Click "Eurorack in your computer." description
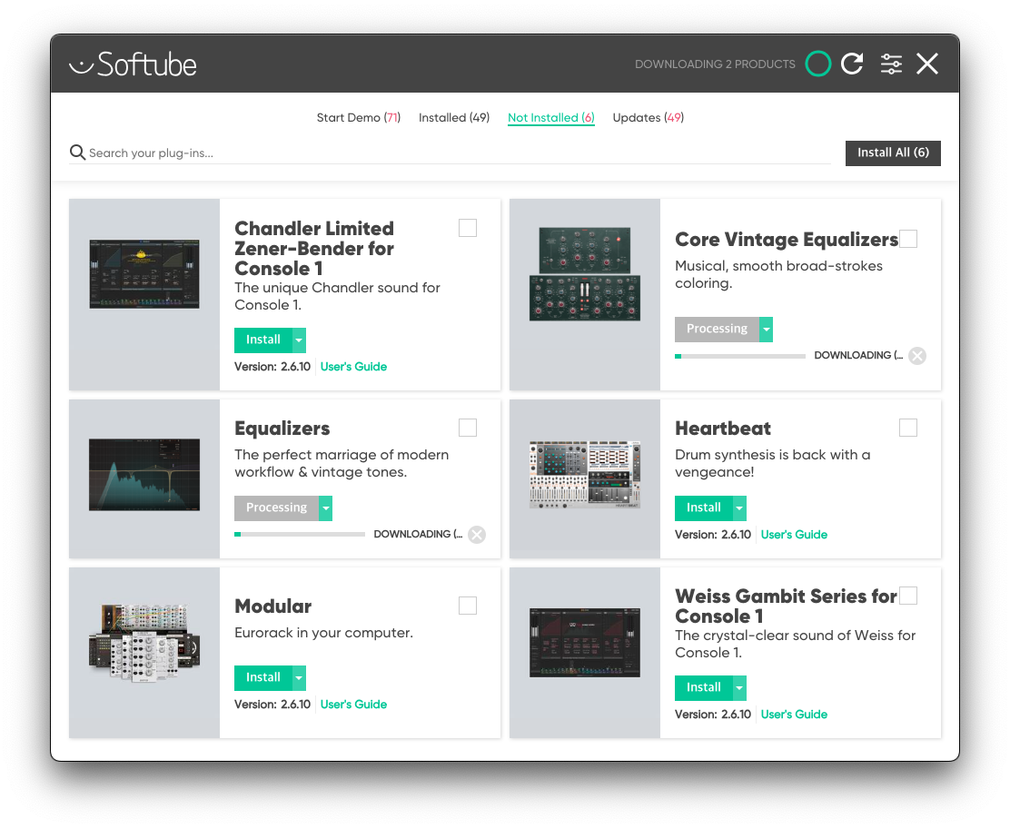Viewport: 1010px width, 828px height. click(x=324, y=633)
